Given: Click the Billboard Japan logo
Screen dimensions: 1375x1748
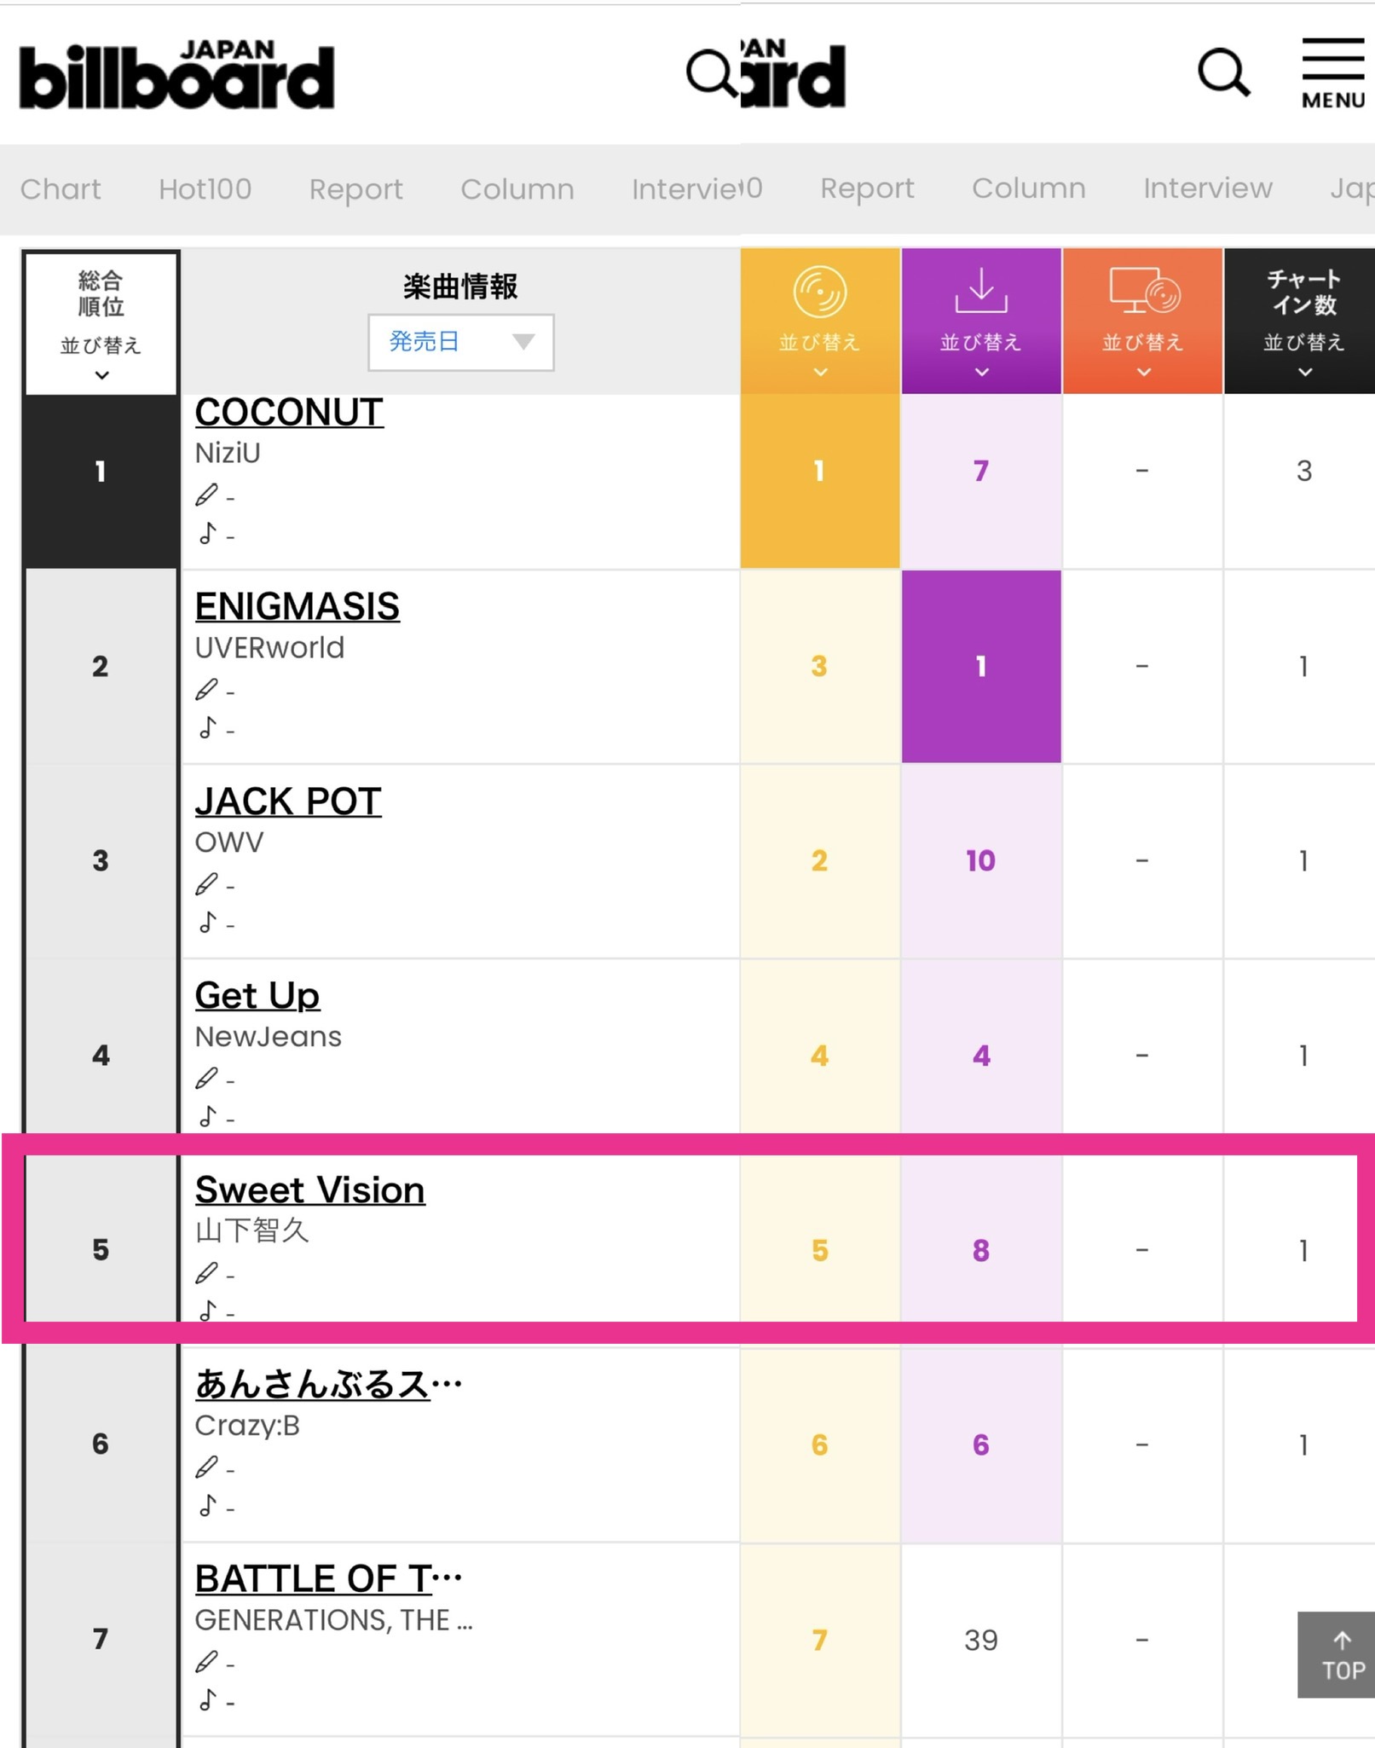Looking at the screenshot, I should click(176, 75).
